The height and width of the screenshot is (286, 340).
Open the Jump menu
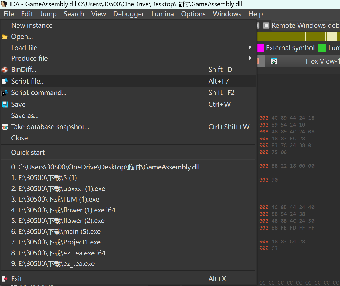click(x=48, y=14)
